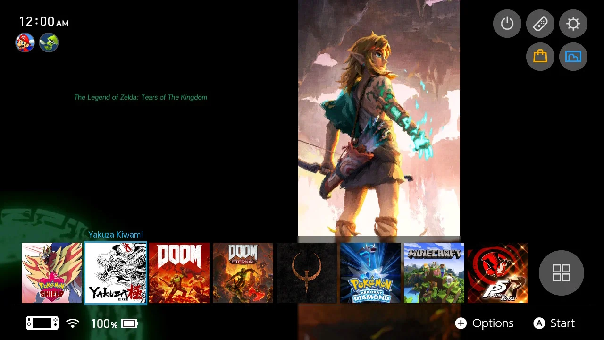Image resolution: width=604 pixels, height=340 pixels.
Task: Open the All Software grid button
Action: tap(562, 273)
